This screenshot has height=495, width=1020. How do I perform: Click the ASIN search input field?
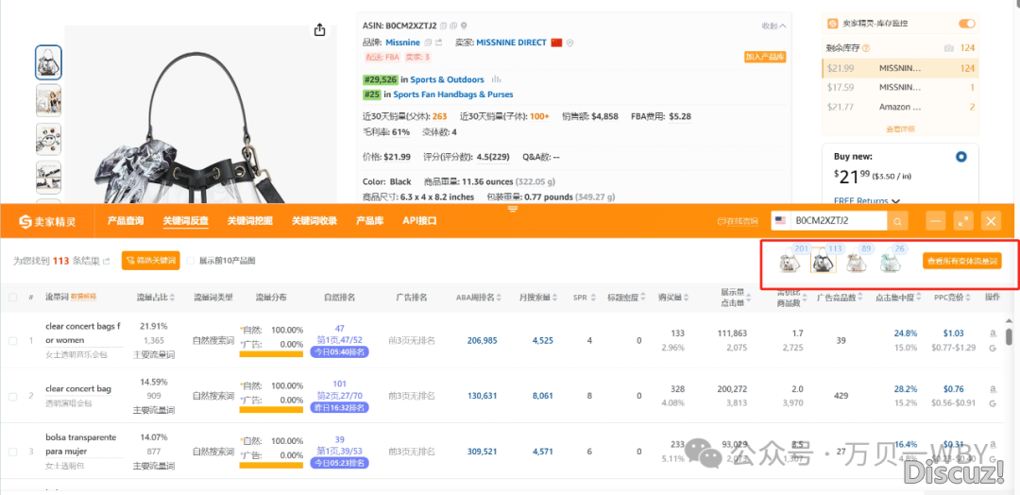tap(838, 221)
